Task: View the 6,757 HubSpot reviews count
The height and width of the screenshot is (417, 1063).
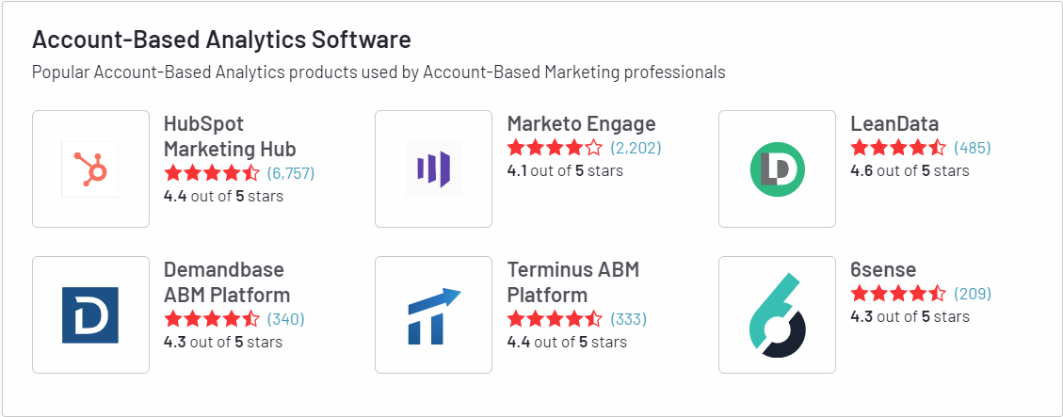Action: point(291,173)
